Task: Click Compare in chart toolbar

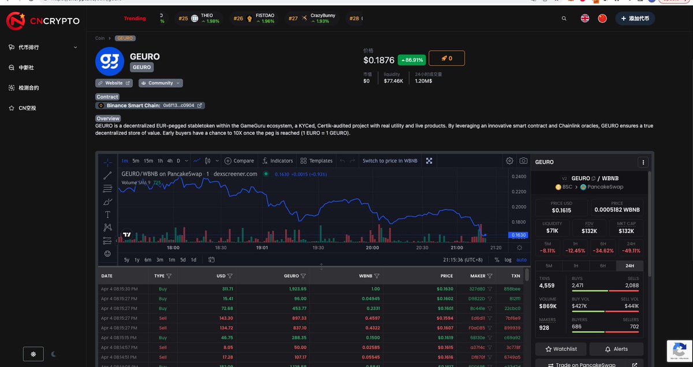Action: click(x=239, y=161)
